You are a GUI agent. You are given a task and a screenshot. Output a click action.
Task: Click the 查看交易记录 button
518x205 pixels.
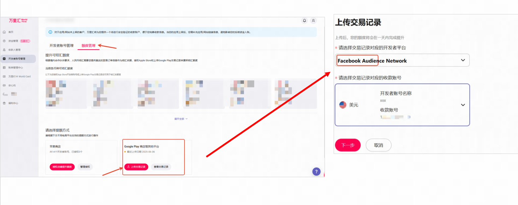161,167
